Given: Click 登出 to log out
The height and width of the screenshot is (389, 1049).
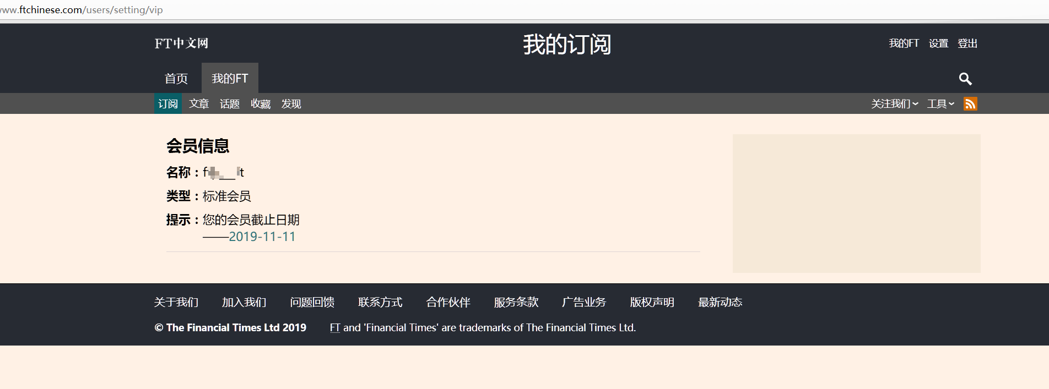Looking at the screenshot, I should click(x=967, y=43).
